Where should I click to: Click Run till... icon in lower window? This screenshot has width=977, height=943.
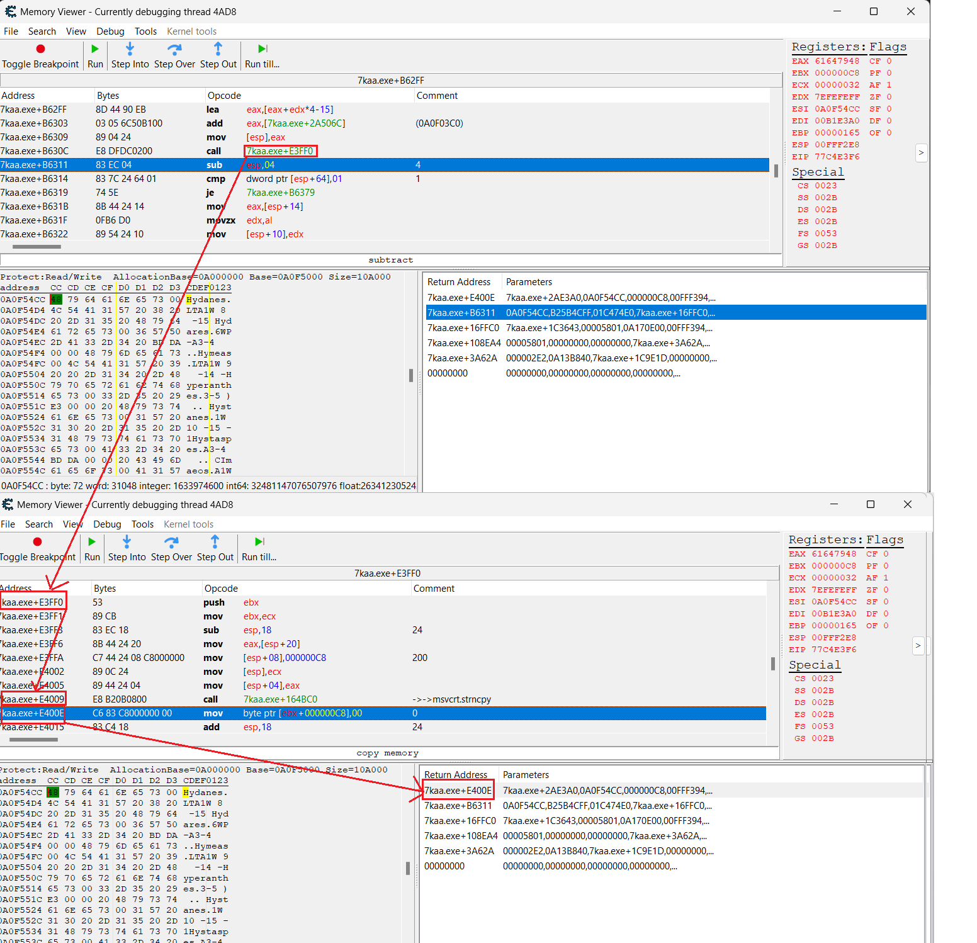click(x=259, y=542)
